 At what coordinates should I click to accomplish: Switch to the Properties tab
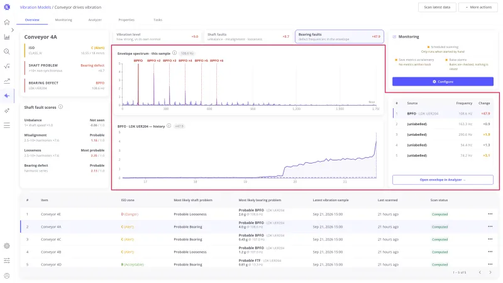pyautogui.click(x=126, y=20)
